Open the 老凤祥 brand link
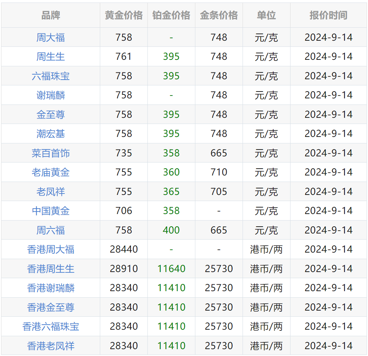The height and width of the screenshot is (356, 368). (x=50, y=191)
